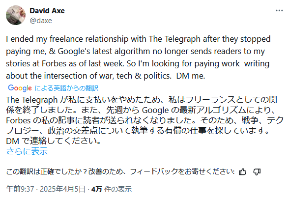Image resolution: width=289 pixels, height=199 pixels.
Task: Click 'DM で連絡してください。' in translation
Action: click(54, 141)
